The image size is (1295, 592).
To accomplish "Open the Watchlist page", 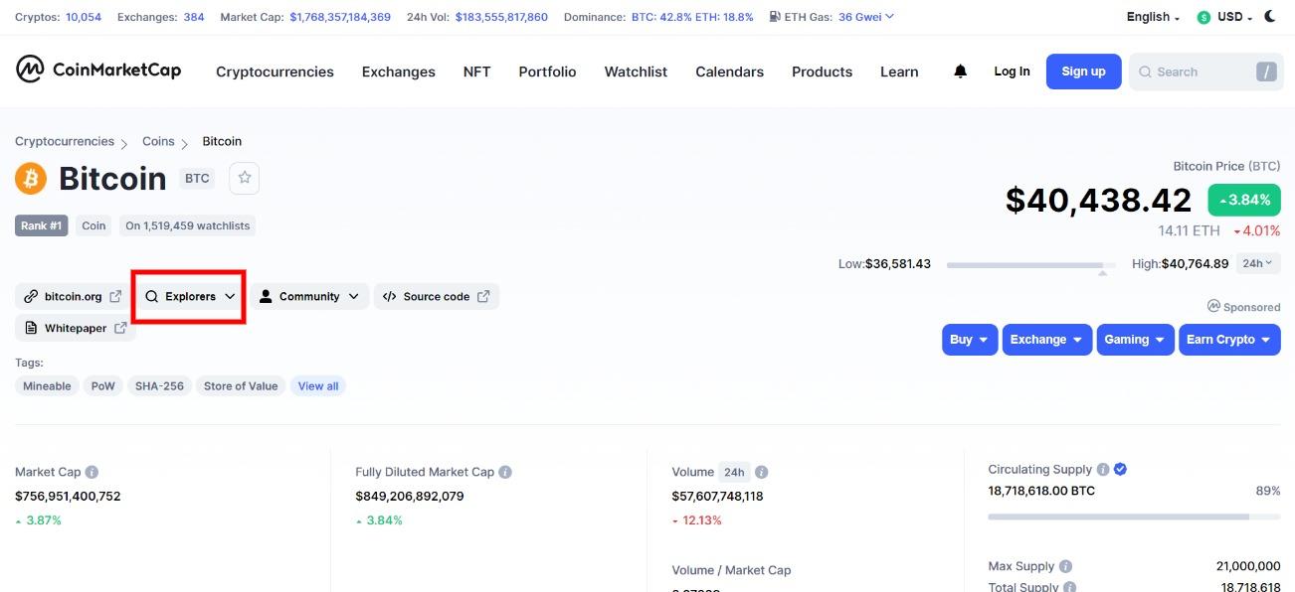I will 636,72.
